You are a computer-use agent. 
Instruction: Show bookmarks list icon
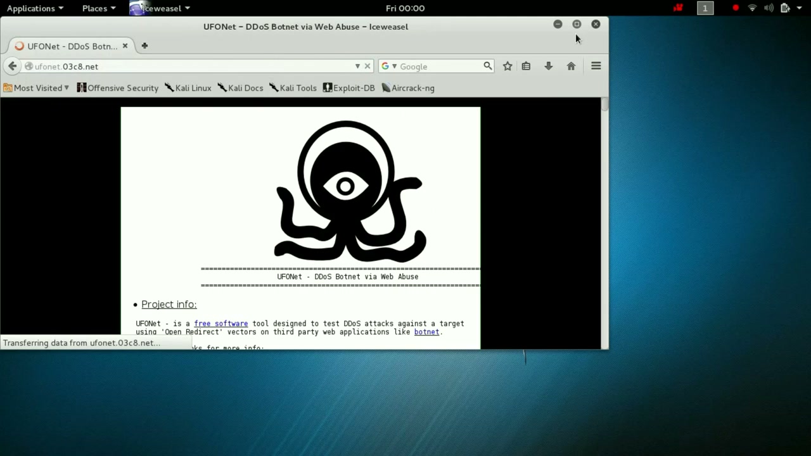point(526,66)
